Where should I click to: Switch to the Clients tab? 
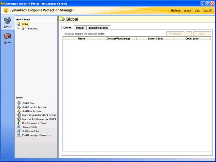[x=67, y=28]
